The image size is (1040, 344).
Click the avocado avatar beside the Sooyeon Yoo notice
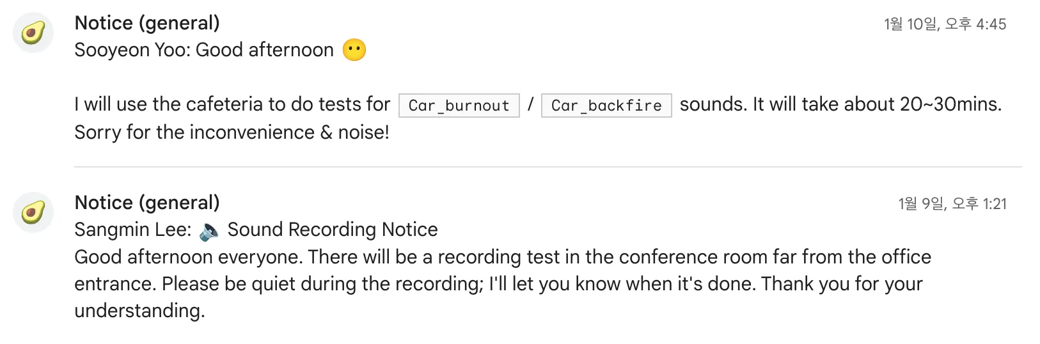(x=33, y=33)
